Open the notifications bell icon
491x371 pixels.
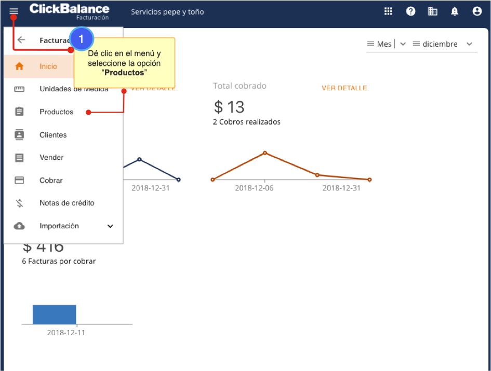point(455,11)
